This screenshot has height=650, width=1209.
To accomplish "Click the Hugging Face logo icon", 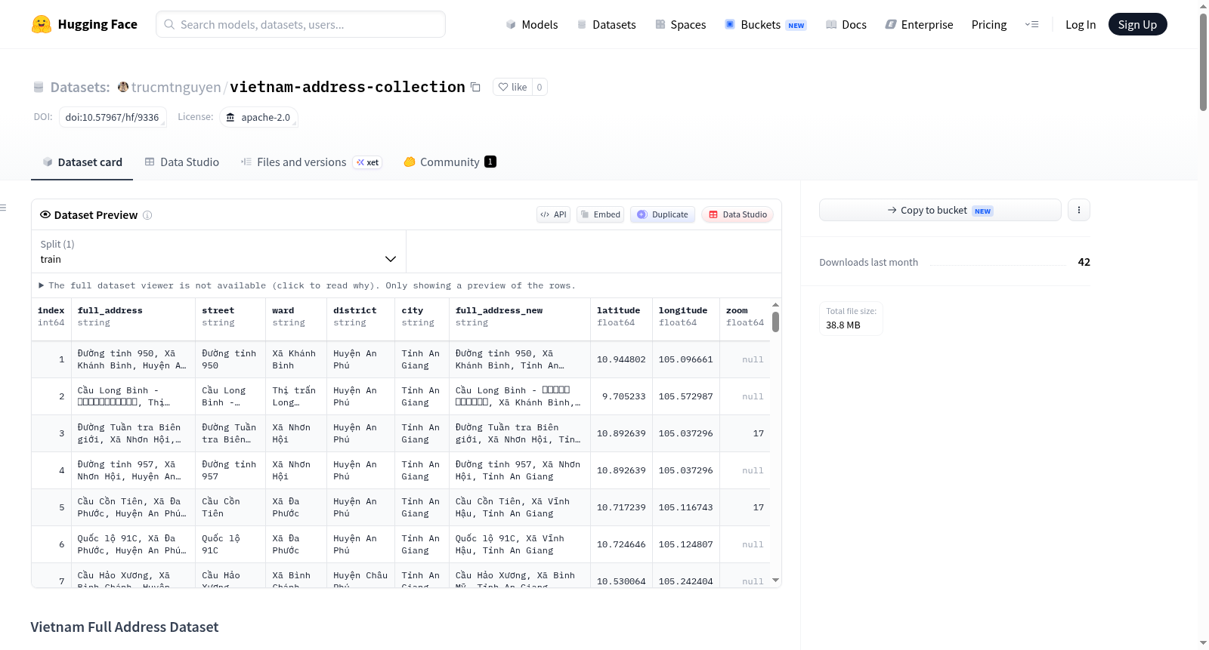I will coord(42,24).
